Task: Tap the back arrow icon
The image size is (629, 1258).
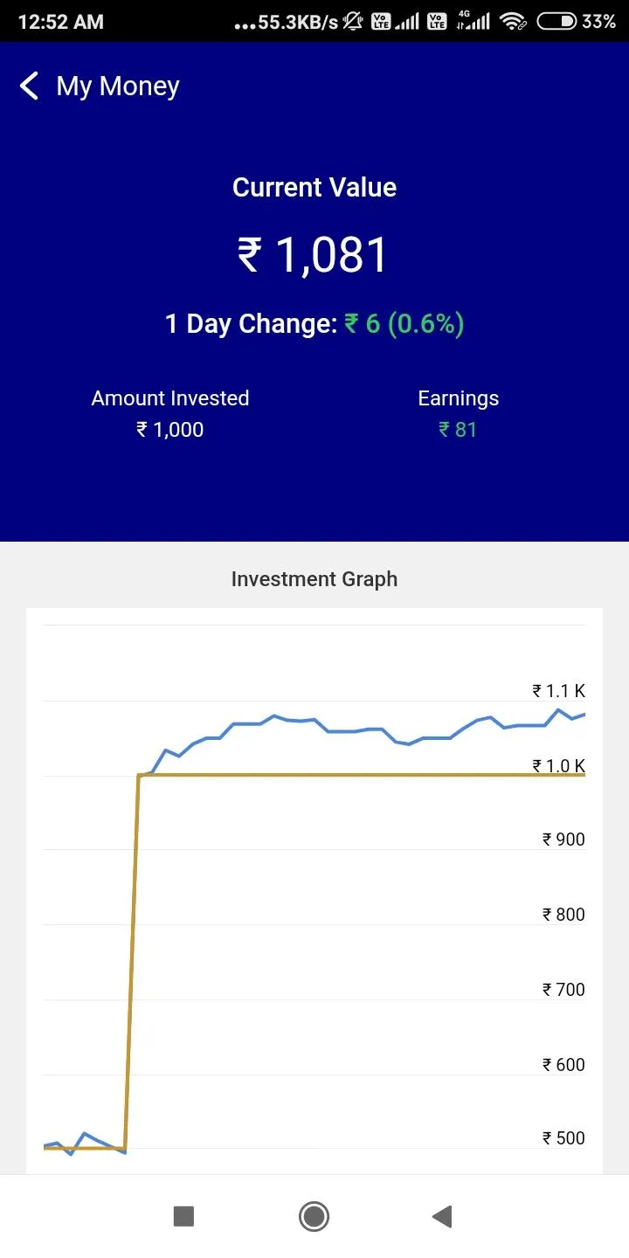Action: click(x=29, y=86)
